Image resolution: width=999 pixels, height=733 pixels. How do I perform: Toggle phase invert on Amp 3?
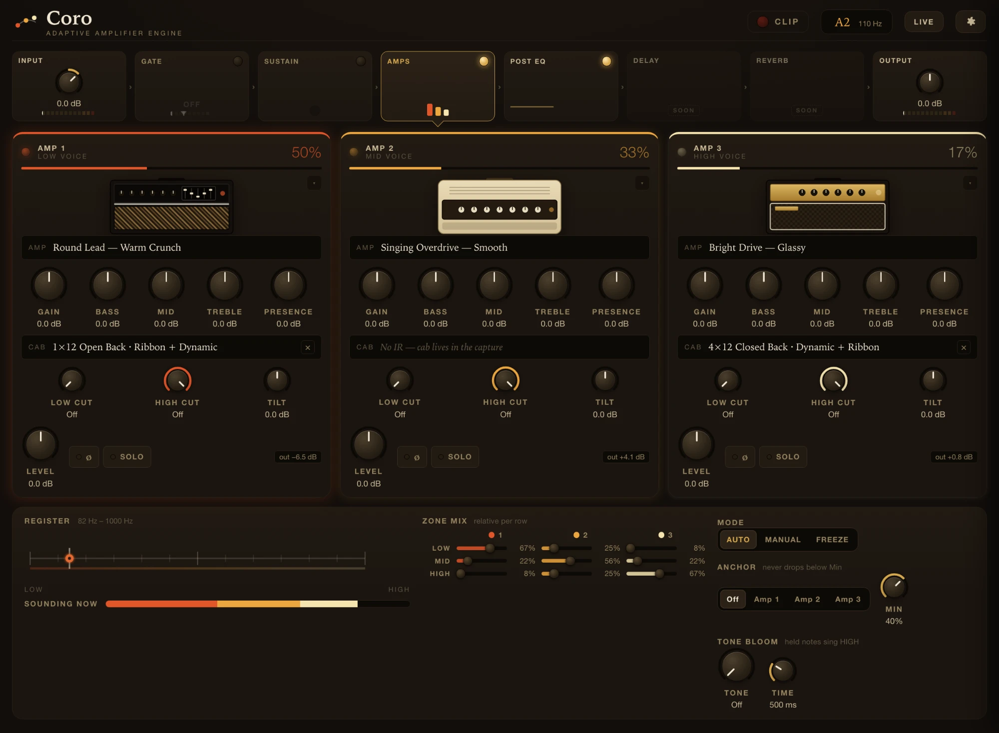pos(740,457)
